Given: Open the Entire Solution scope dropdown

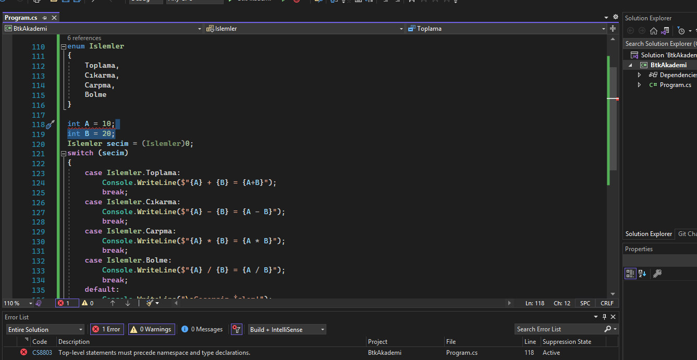Looking at the screenshot, I should tap(80, 330).
